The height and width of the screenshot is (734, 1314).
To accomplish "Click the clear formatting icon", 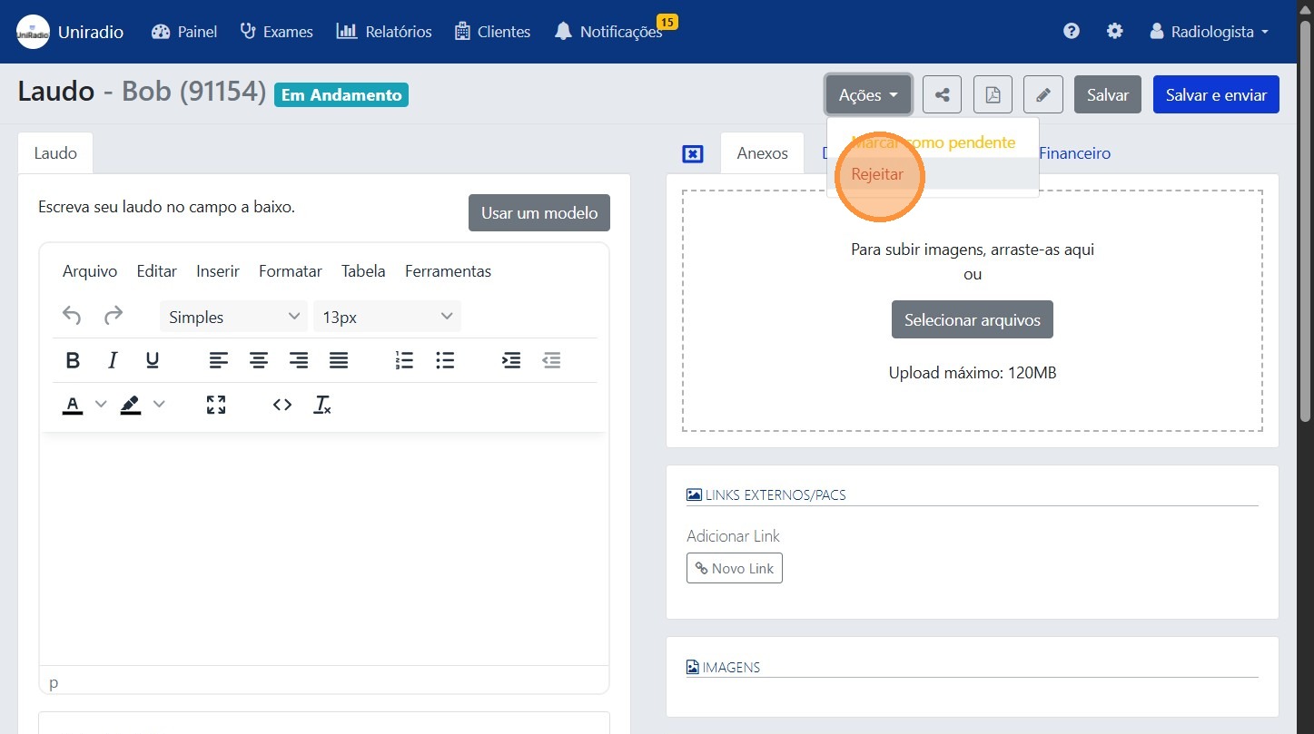I will pos(322,405).
